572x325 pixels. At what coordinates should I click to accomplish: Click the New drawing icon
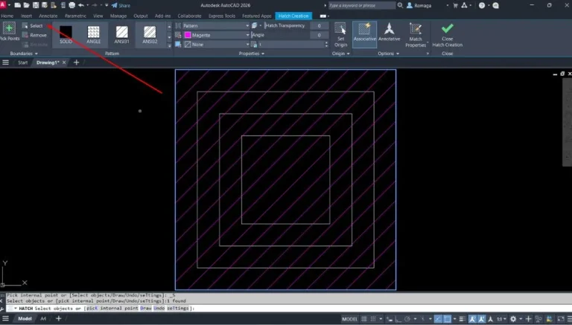coord(18,5)
